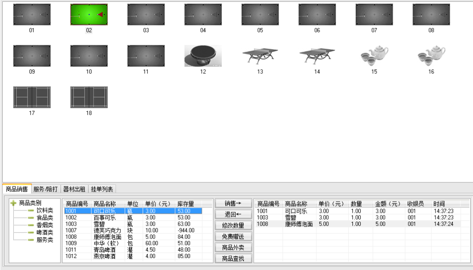Viewport: 473px width, 270px height.
Task: Click the 销售→ button
Action: tap(233, 204)
